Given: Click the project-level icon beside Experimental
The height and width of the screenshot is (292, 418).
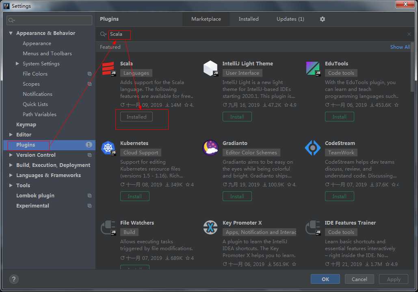Looking at the screenshot, I should [89, 205].
